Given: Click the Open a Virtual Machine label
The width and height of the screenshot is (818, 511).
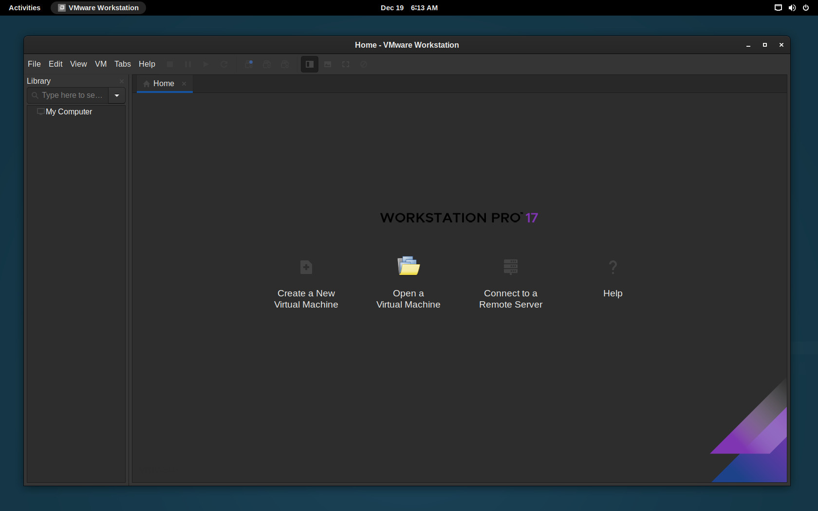Looking at the screenshot, I should pos(409,299).
